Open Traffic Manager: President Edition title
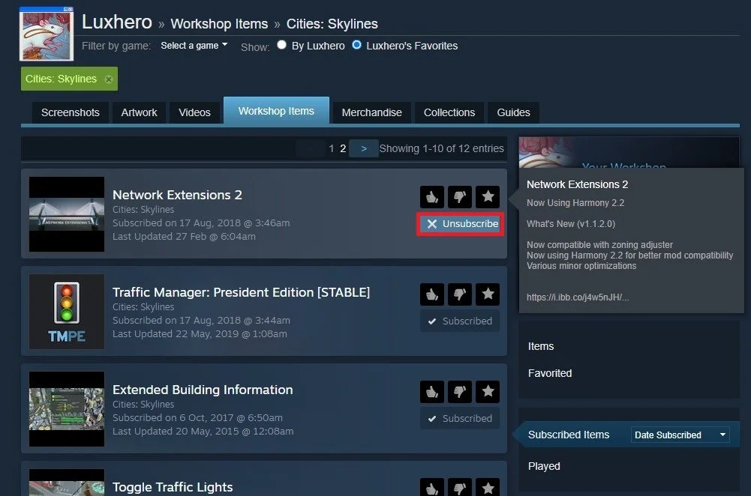The width and height of the screenshot is (751, 496). (x=241, y=292)
